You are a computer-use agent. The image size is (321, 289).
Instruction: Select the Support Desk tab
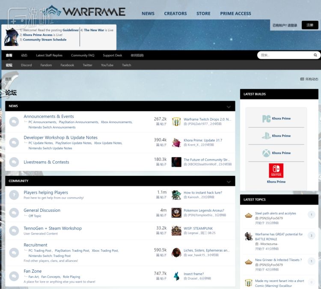coord(113,55)
